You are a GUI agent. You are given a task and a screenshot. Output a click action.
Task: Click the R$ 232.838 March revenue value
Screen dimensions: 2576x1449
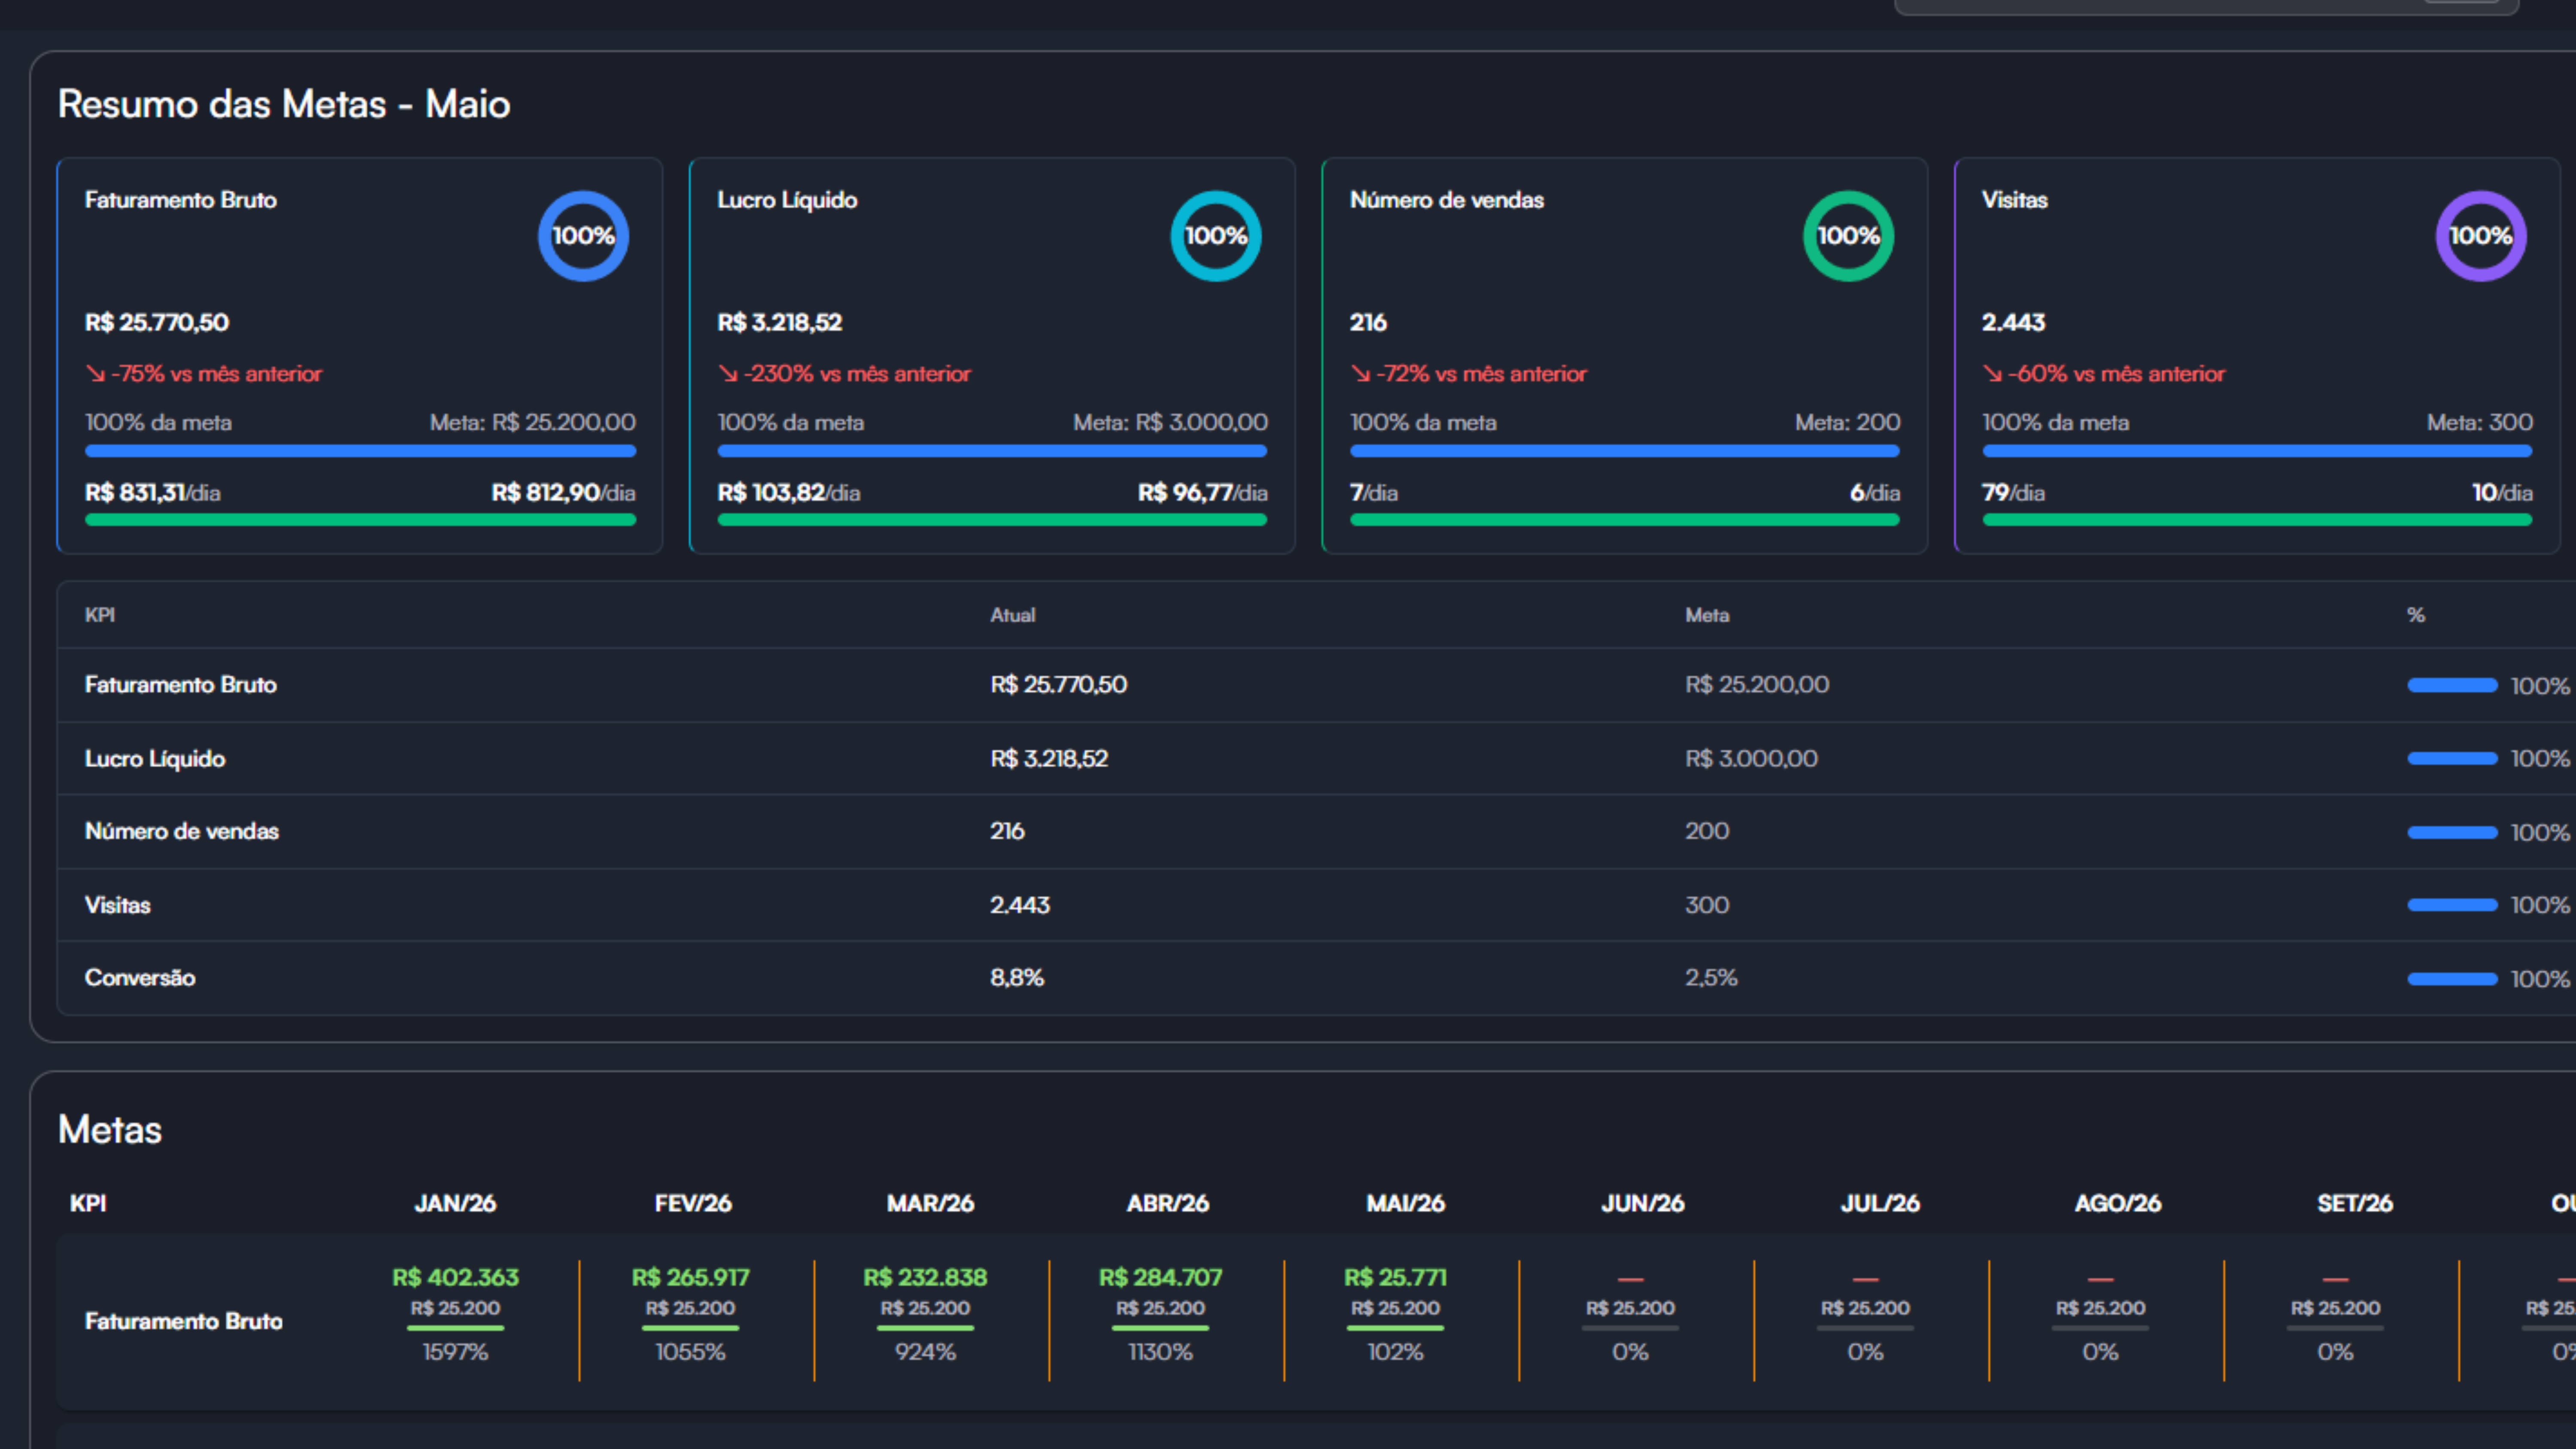click(925, 1278)
